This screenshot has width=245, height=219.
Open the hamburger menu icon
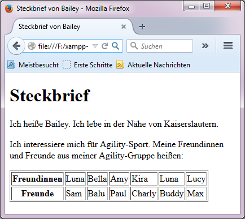point(228,46)
